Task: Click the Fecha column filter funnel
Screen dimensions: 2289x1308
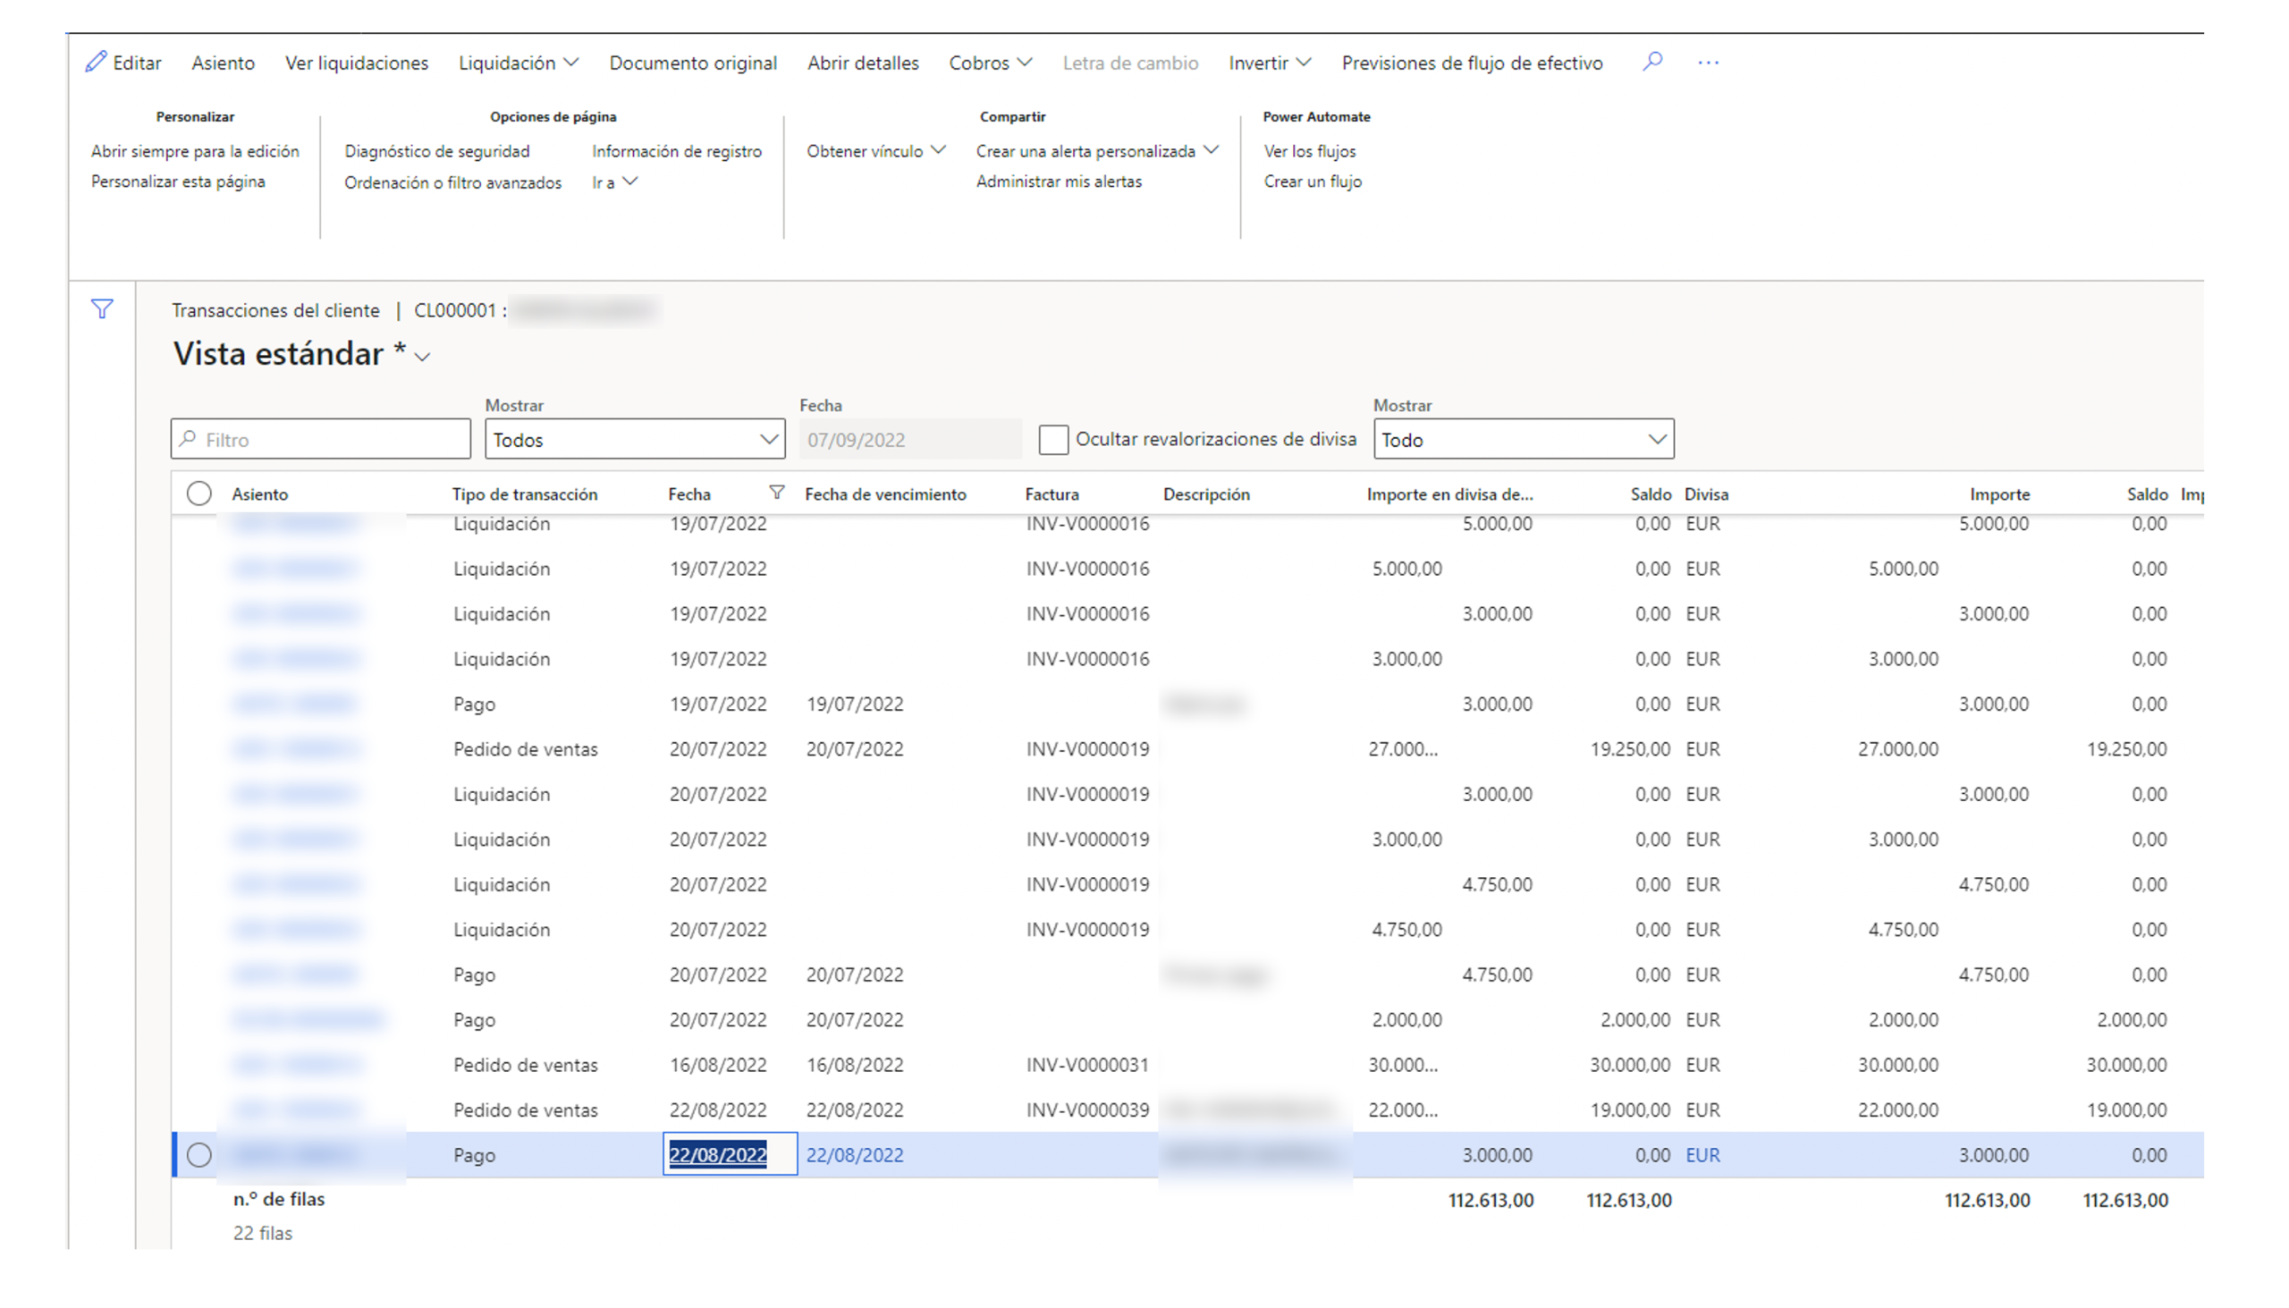Action: coord(777,493)
